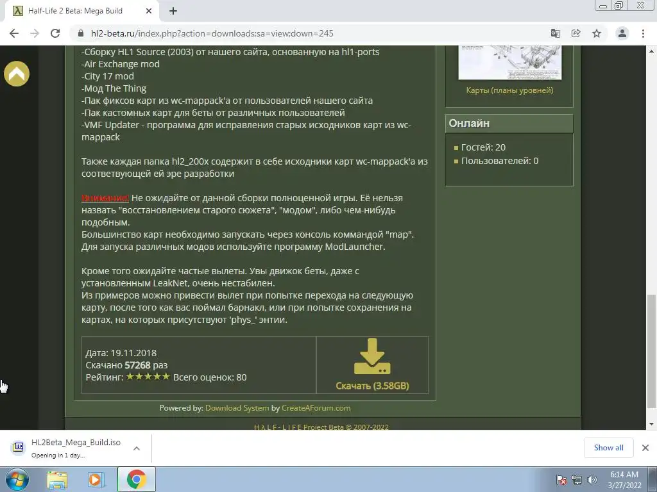This screenshot has width=657, height=492.
Task: Click the Chrome taskbar icon
Action: 136,479
